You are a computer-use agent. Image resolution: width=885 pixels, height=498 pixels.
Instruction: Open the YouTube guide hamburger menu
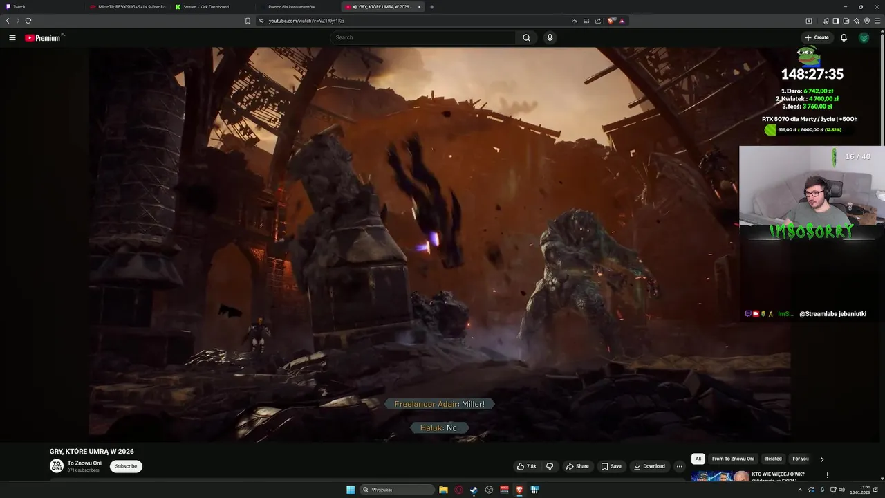(x=12, y=38)
